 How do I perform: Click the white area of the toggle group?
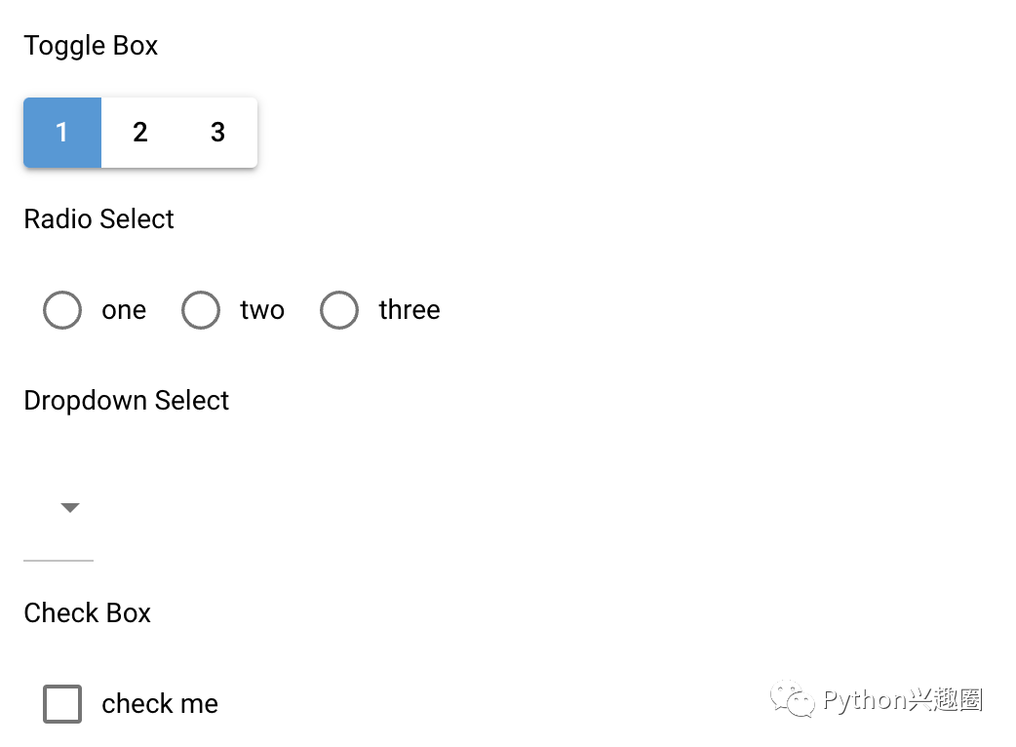(179, 153)
